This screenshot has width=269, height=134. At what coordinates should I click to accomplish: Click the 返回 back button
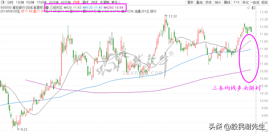(264, 2)
